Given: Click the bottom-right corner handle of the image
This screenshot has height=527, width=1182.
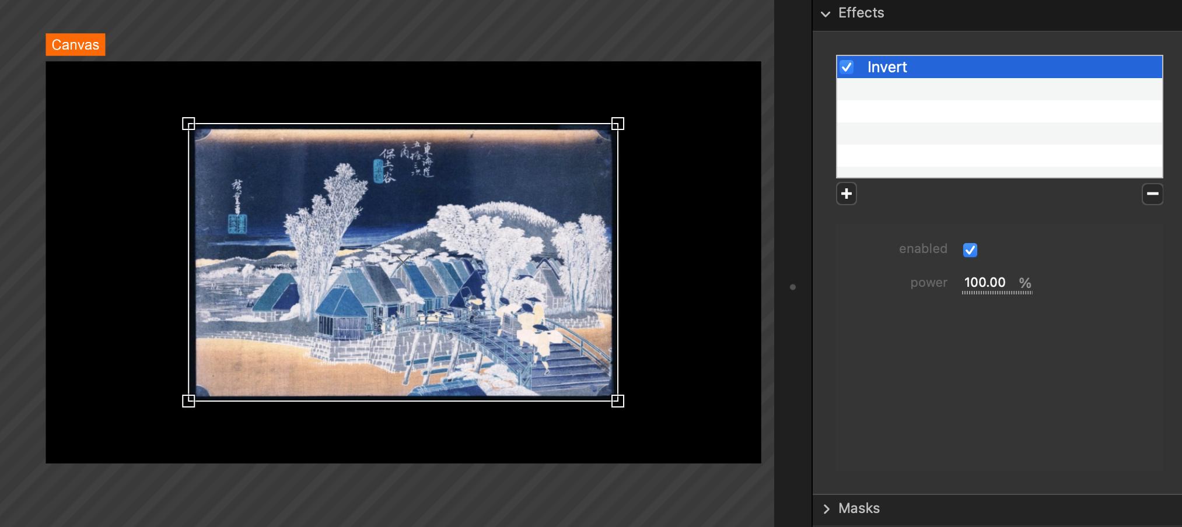Looking at the screenshot, I should pyautogui.click(x=617, y=401).
